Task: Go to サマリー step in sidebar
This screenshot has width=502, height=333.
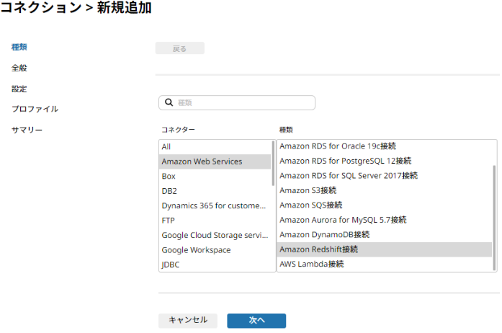Action: click(x=27, y=130)
